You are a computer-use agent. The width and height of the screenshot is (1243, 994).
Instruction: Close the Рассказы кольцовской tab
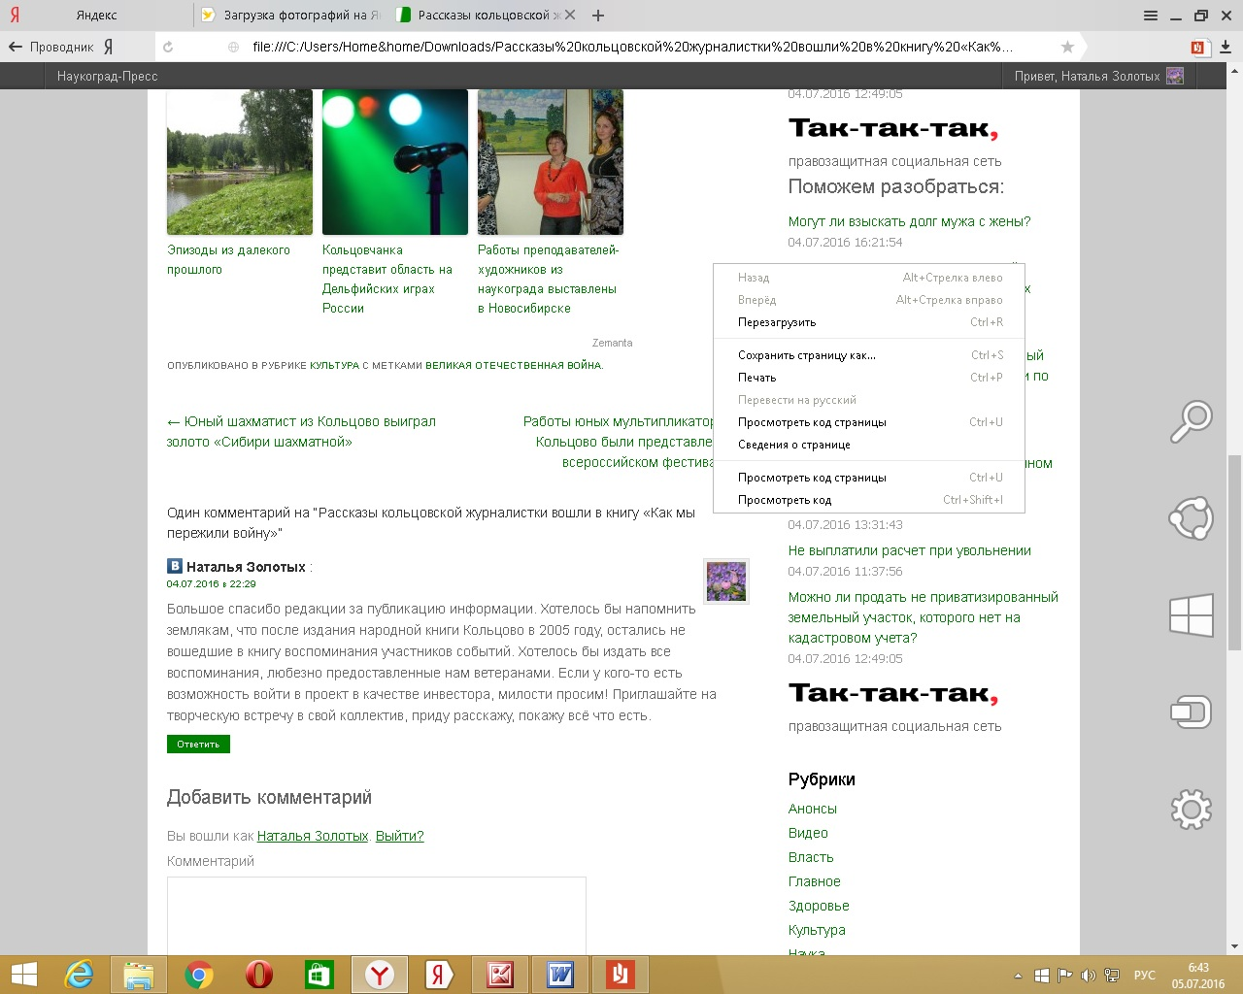tap(570, 15)
